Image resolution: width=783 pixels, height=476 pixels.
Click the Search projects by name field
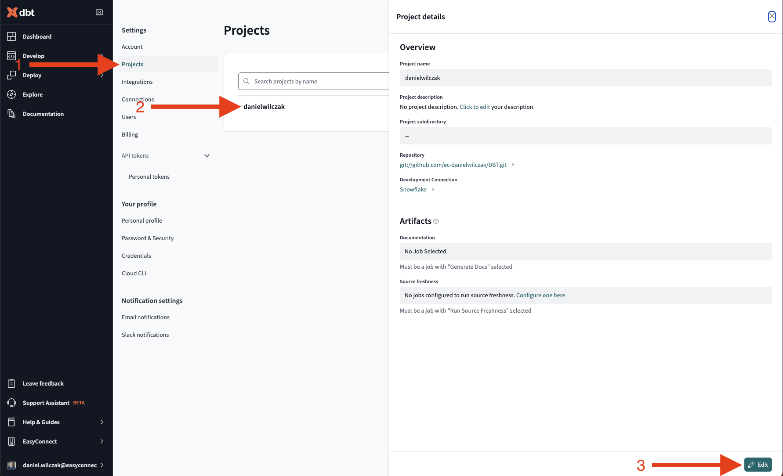[x=314, y=81]
